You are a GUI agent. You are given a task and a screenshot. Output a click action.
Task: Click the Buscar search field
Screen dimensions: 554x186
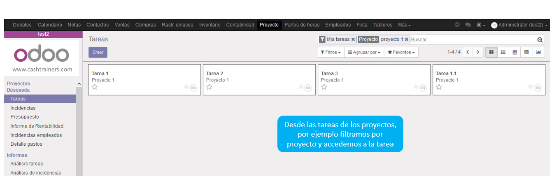tap(473, 40)
